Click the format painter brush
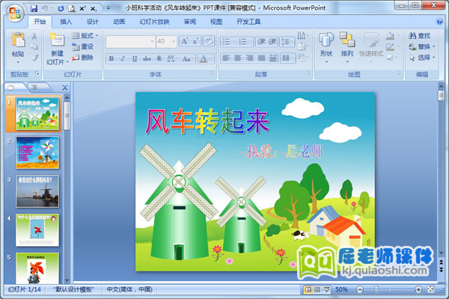Screen dimensions: 449x299 tap(34, 58)
